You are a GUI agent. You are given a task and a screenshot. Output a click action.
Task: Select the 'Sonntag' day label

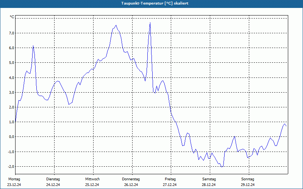(x=248, y=179)
